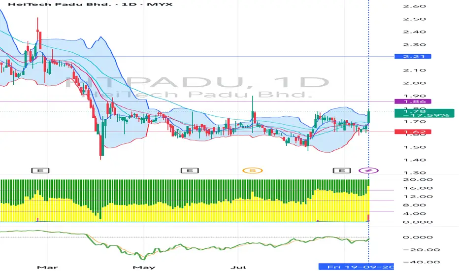459x271 pixels.
Task: Click the Mar label on time axis
Action: [x=48, y=267]
